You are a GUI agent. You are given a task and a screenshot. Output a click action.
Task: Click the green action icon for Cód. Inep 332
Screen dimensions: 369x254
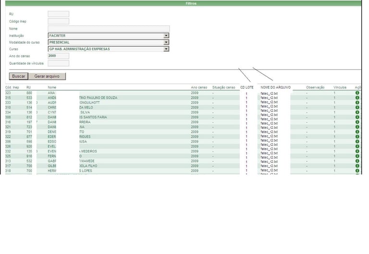[357, 151]
